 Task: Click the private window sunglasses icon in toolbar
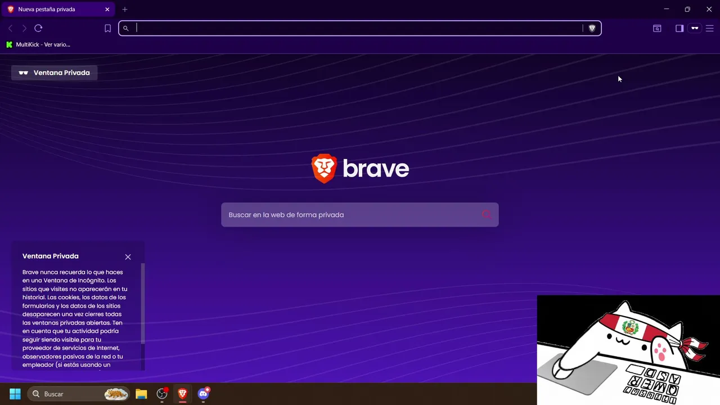coord(695,28)
